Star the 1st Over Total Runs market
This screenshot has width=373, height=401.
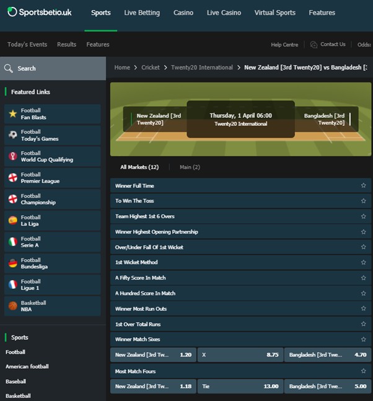tap(363, 324)
